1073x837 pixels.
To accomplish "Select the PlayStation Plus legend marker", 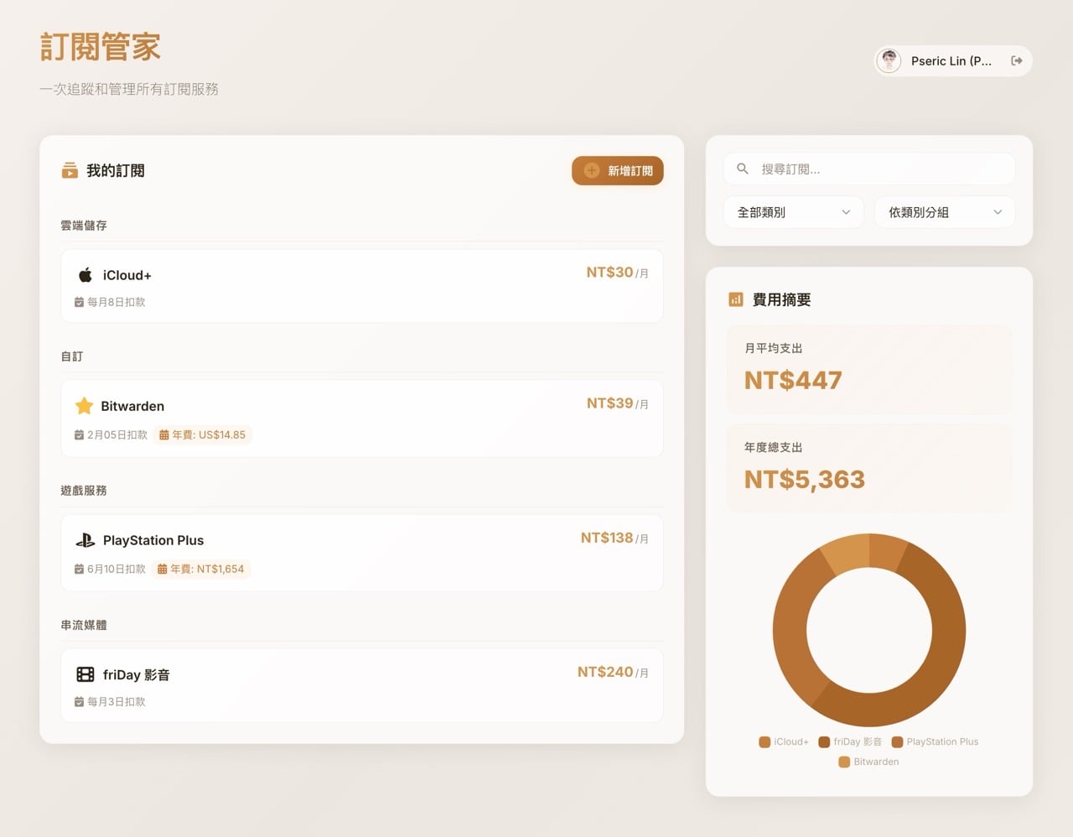I will click(899, 741).
